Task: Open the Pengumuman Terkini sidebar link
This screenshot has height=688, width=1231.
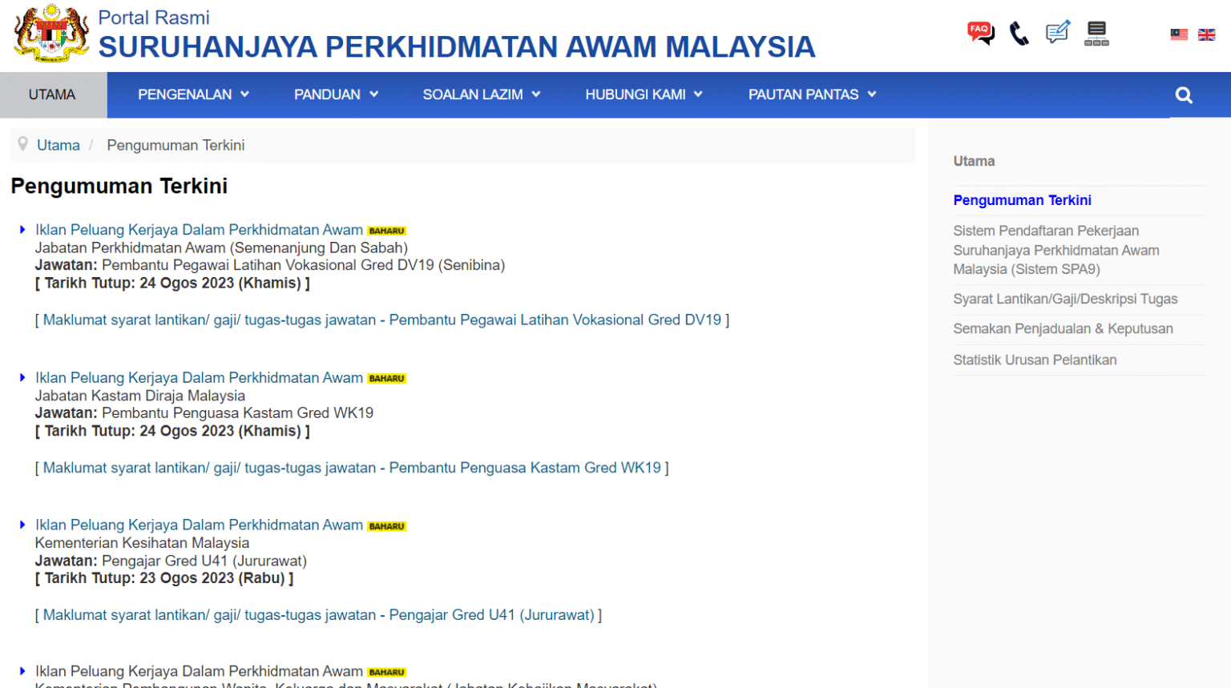Action: 1022,200
